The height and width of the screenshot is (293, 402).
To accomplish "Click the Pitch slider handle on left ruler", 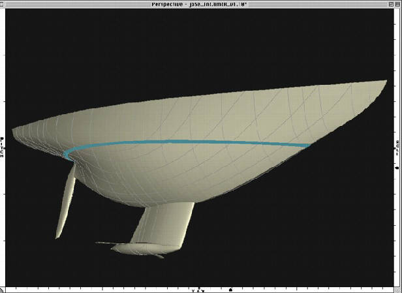I will tap(3, 138).
